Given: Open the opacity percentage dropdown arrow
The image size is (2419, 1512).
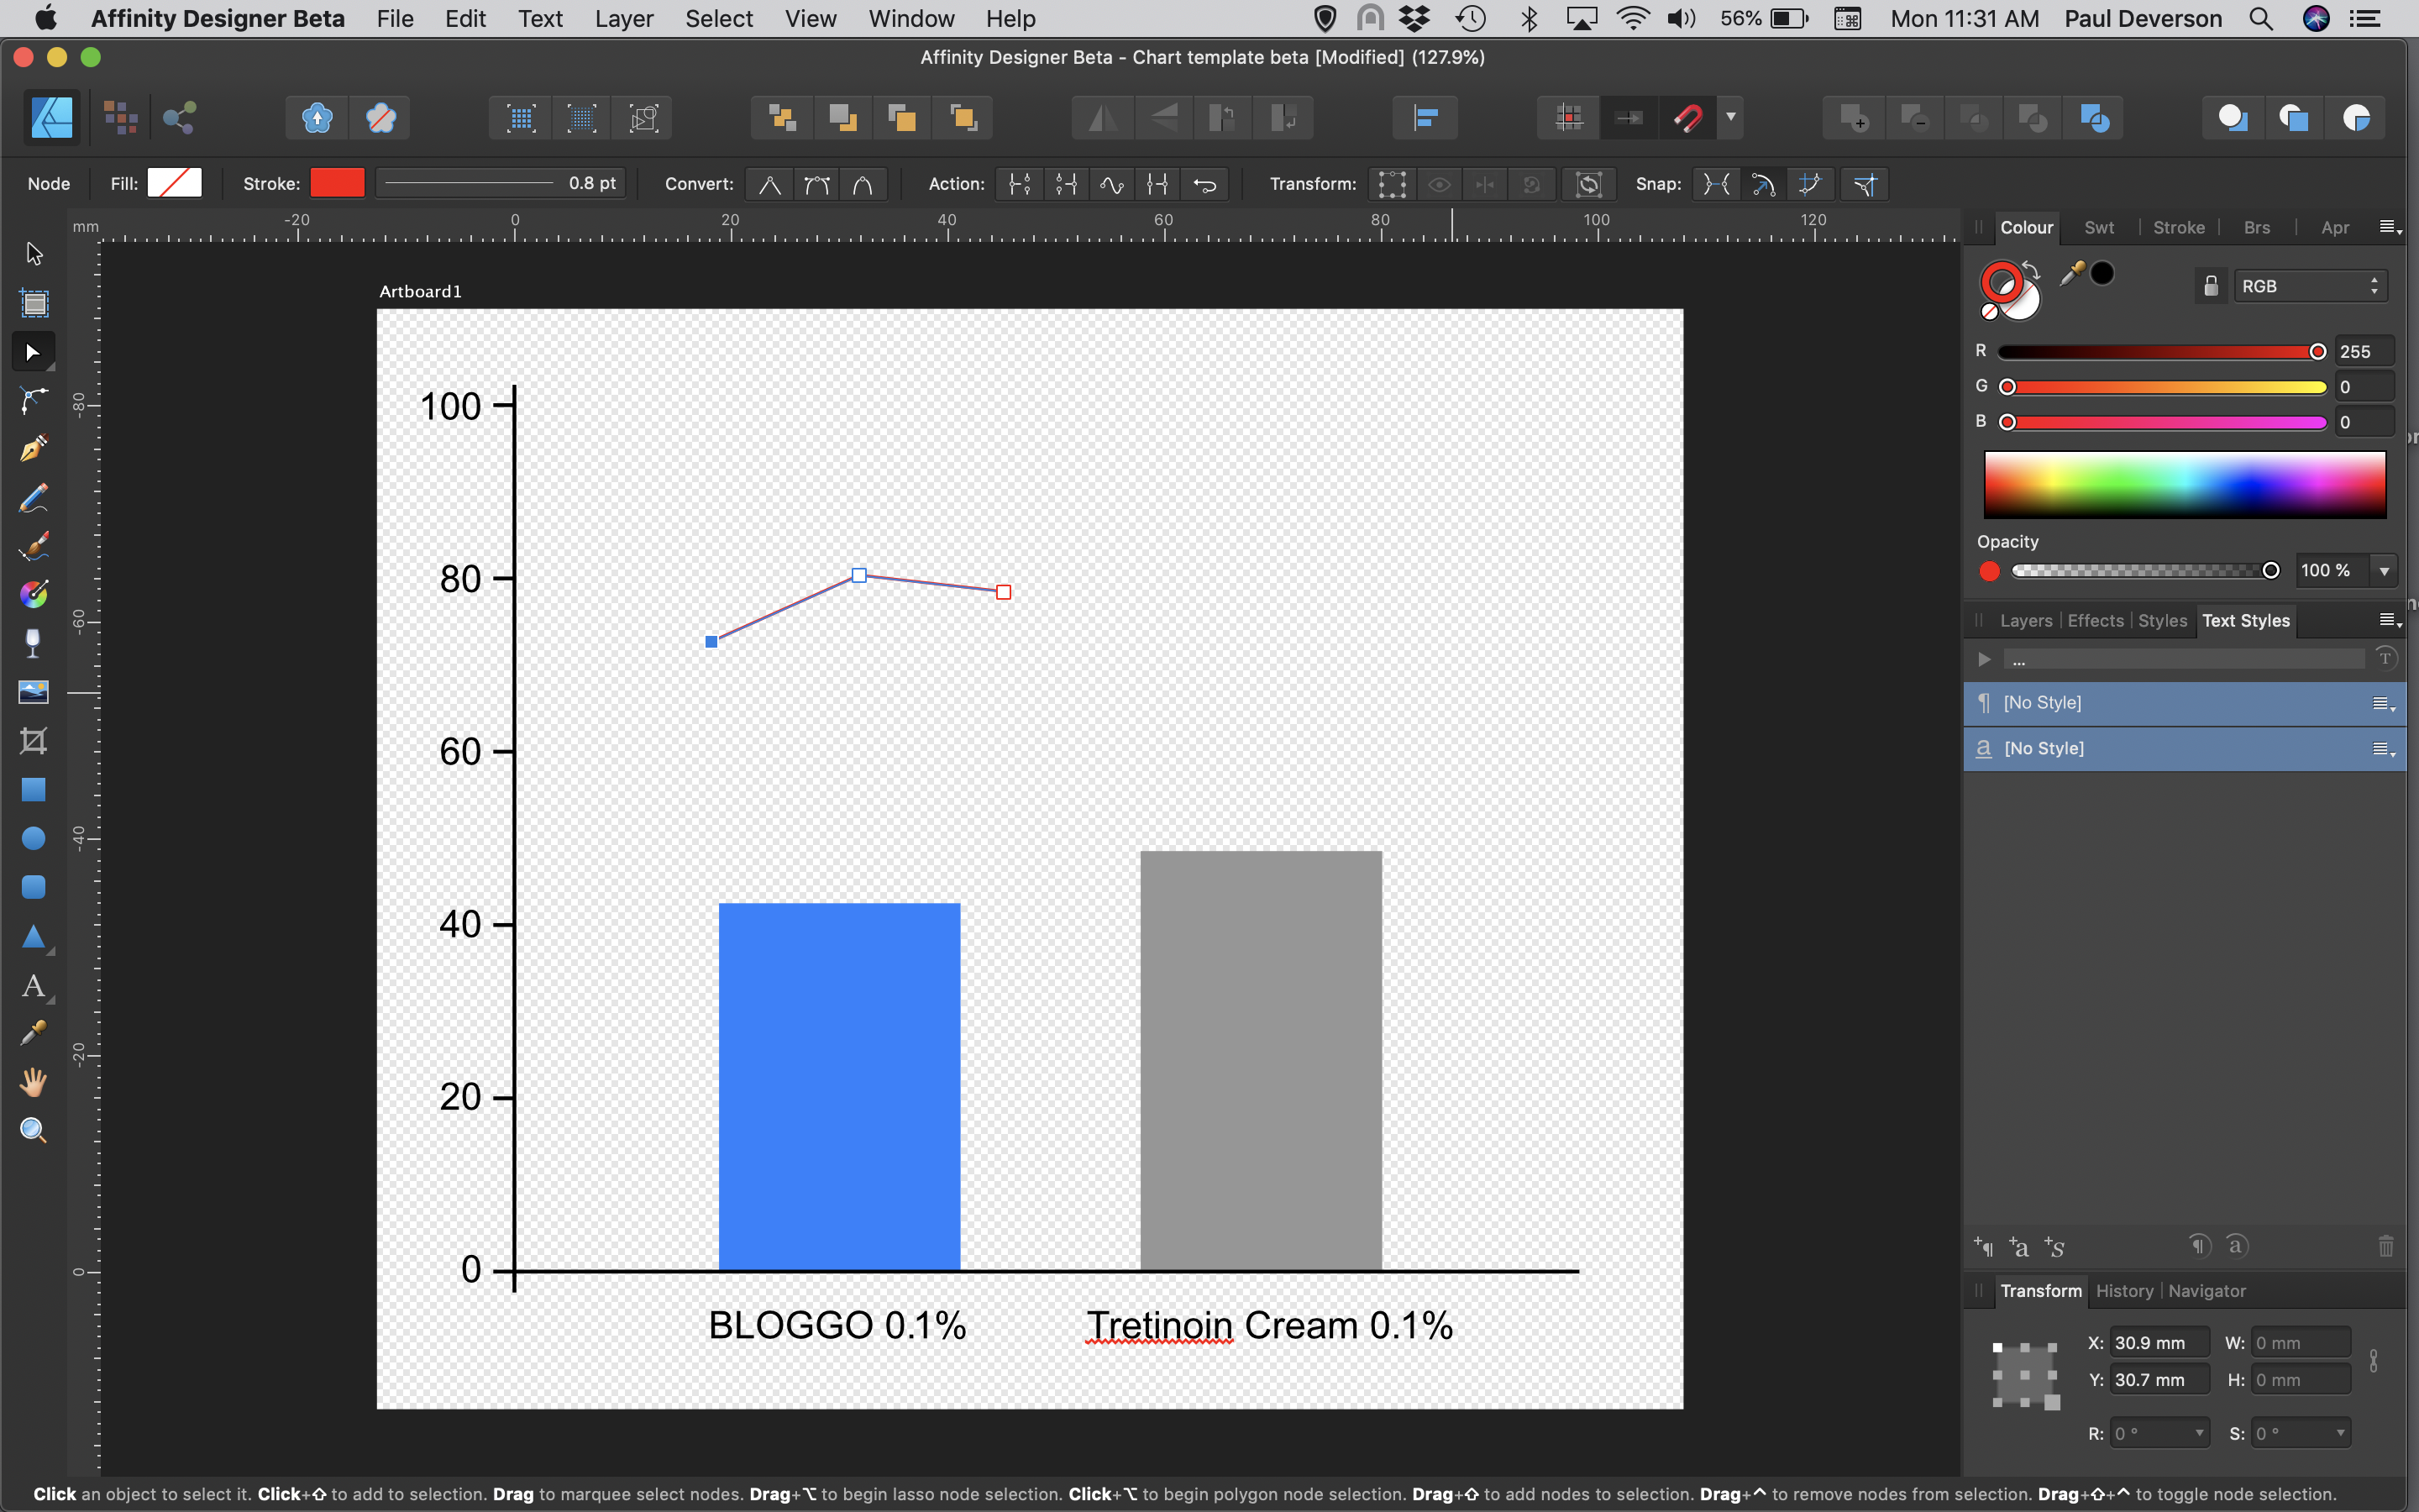Looking at the screenshot, I should point(2384,571).
